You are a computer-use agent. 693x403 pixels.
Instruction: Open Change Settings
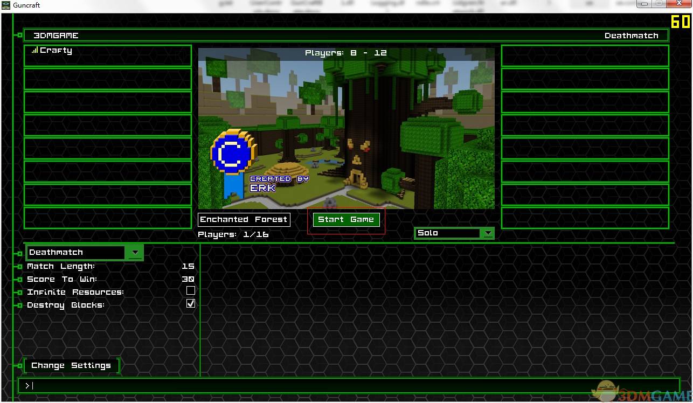point(71,365)
